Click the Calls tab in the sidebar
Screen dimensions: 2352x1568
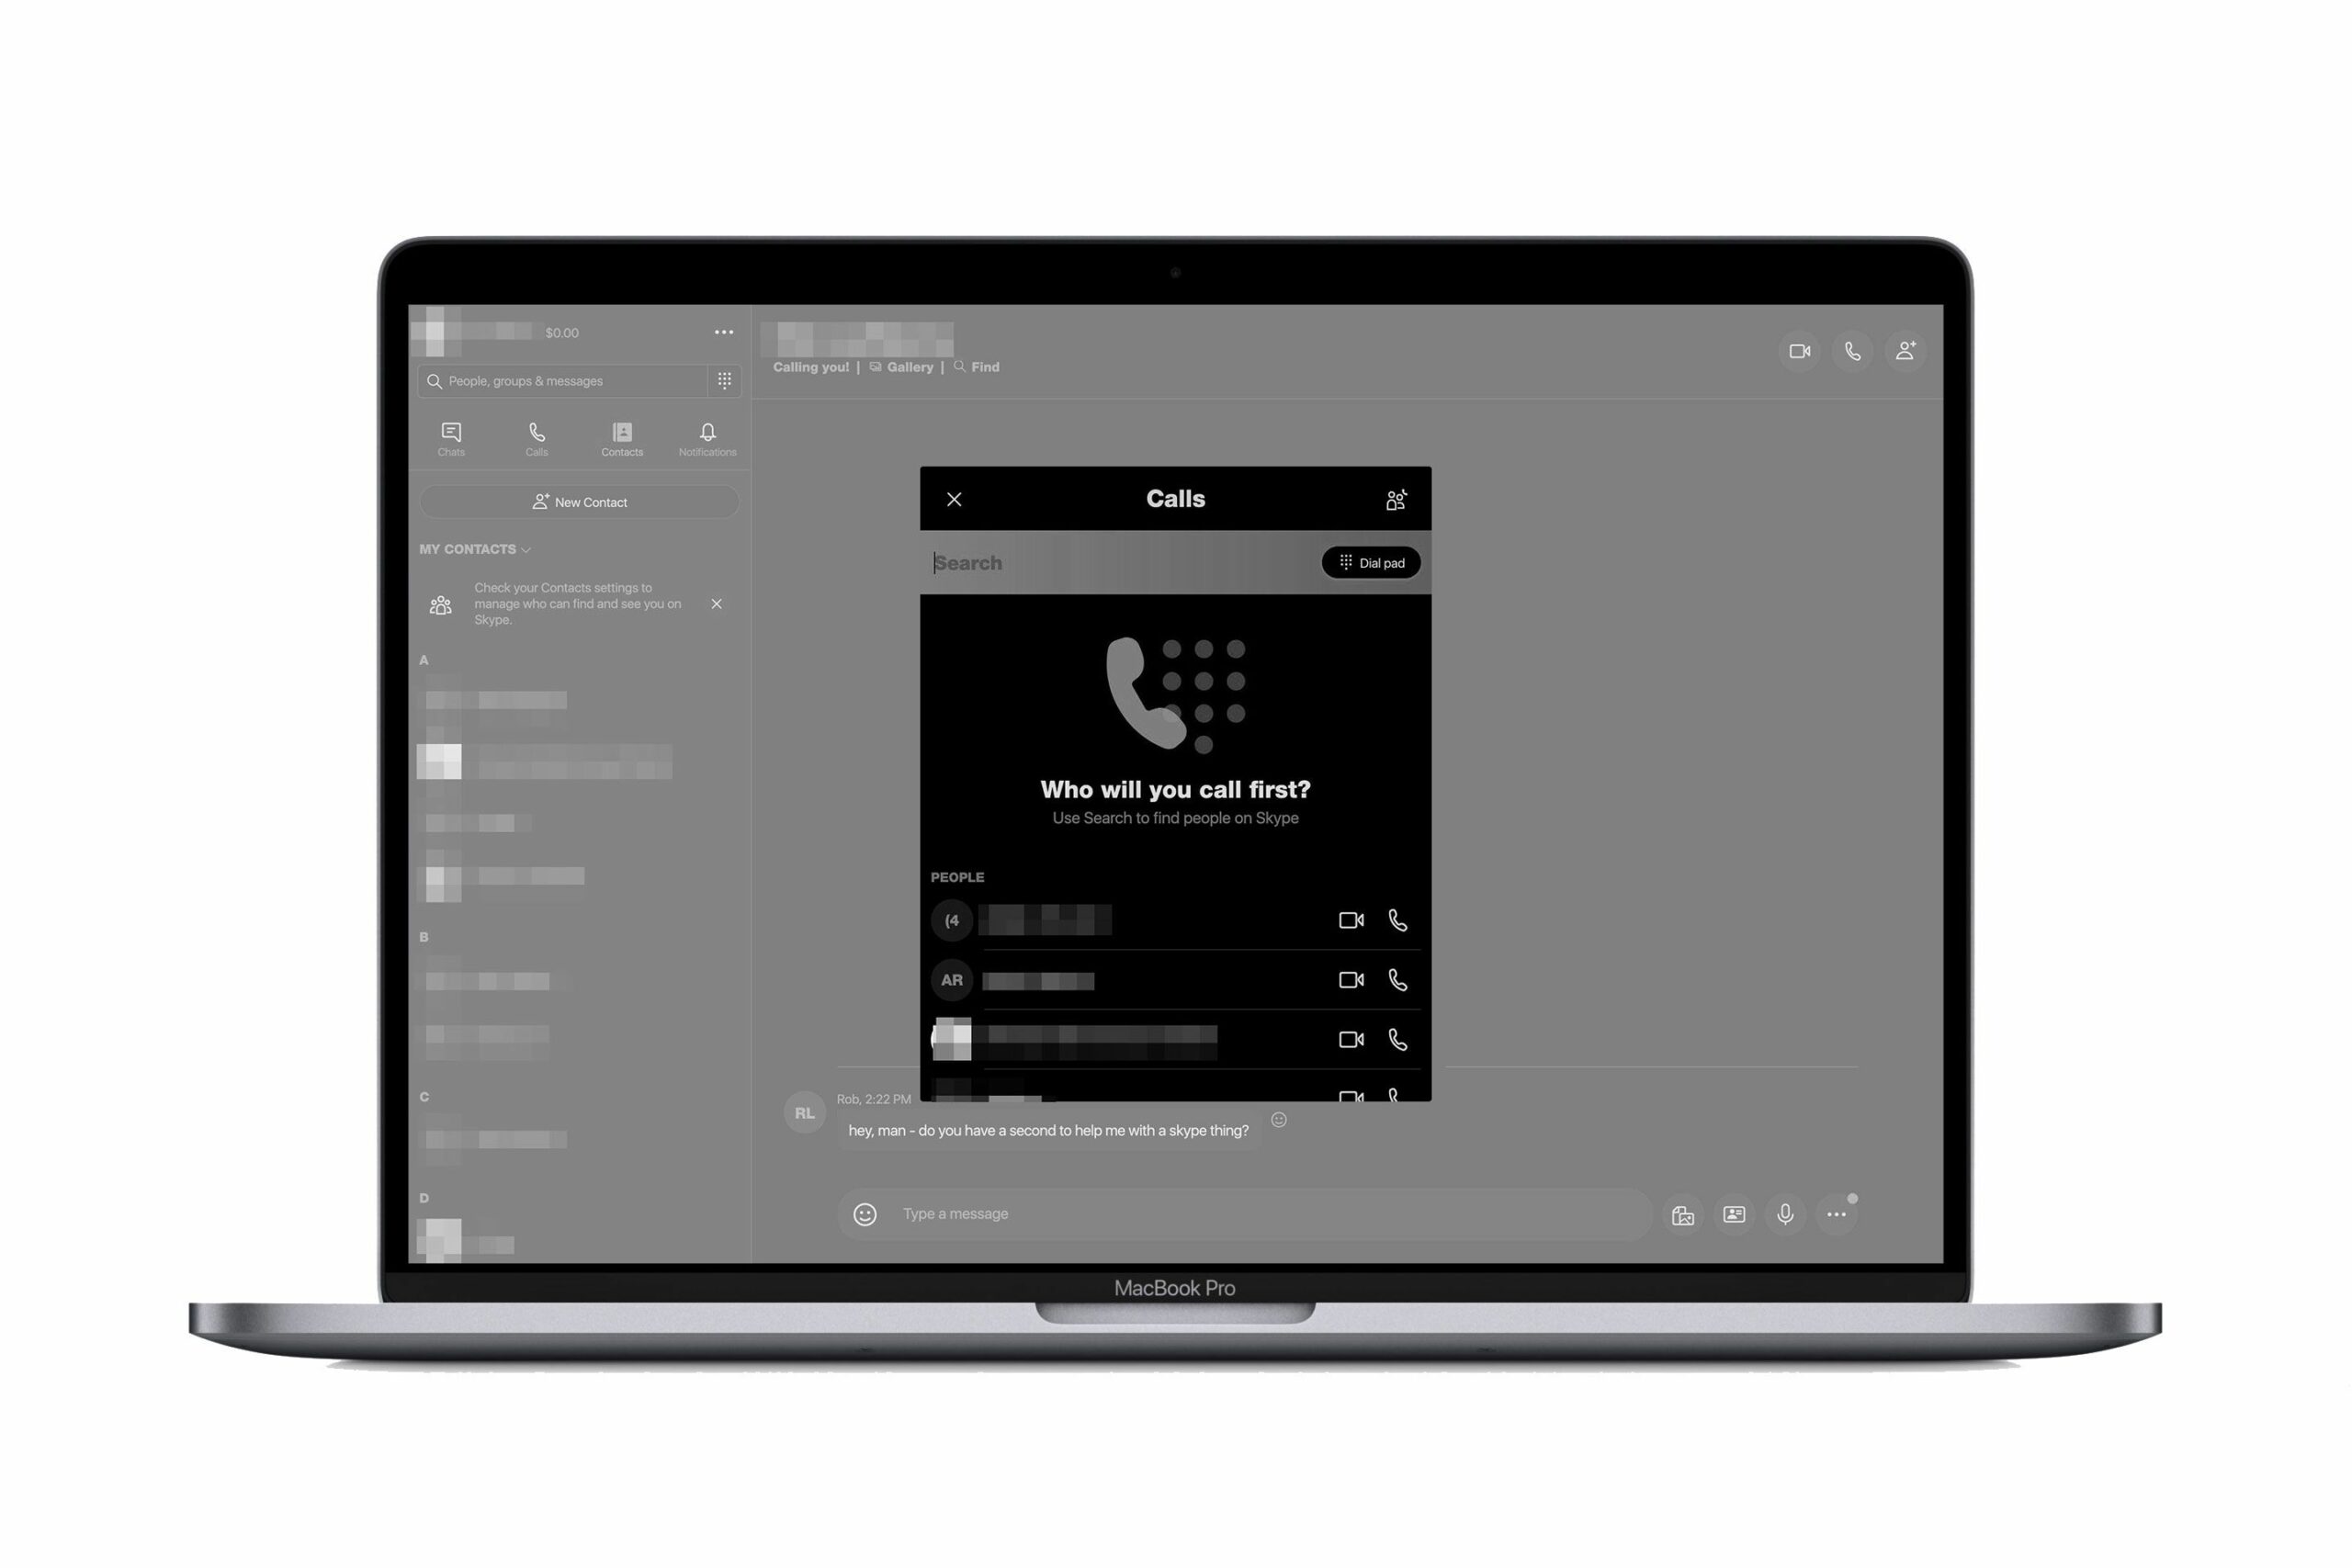[536, 437]
